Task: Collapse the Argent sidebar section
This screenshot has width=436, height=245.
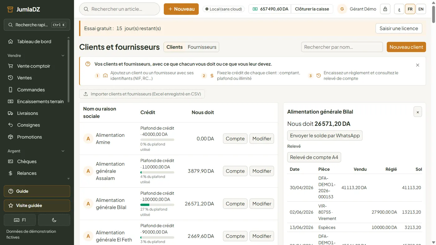Action: click(63, 151)
